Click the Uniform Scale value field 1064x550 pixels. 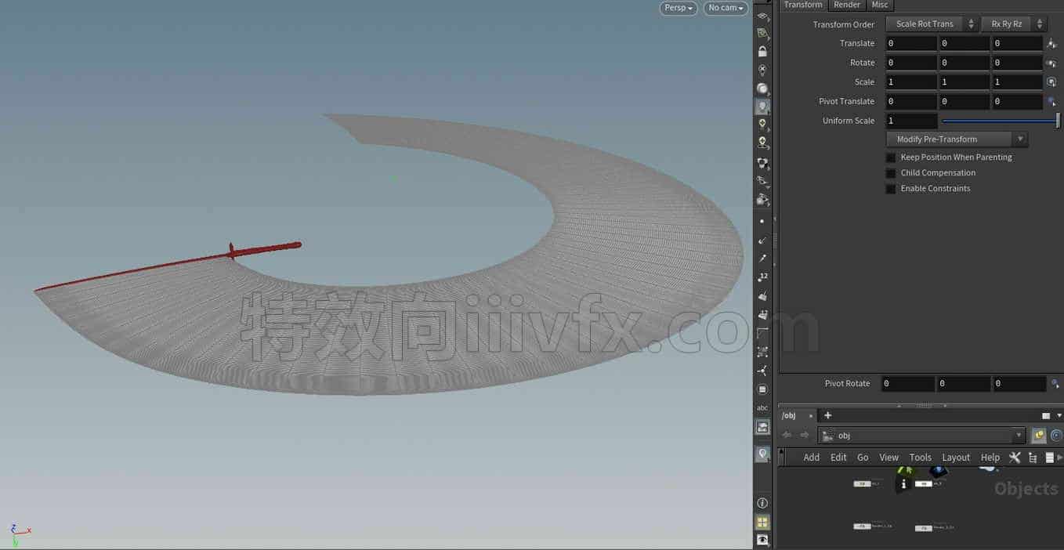point(912,121)
